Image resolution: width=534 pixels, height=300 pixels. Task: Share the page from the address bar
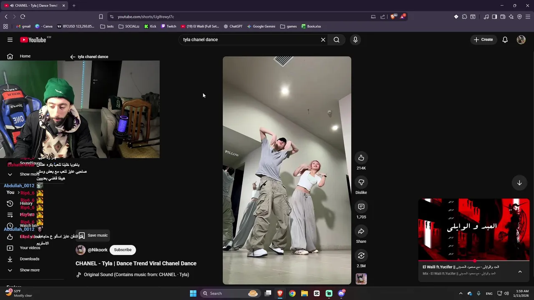383,17
